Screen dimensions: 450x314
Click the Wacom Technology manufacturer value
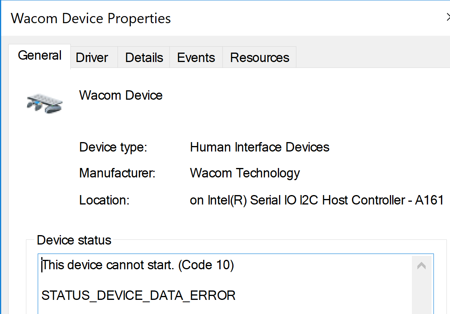pos(244,173)
